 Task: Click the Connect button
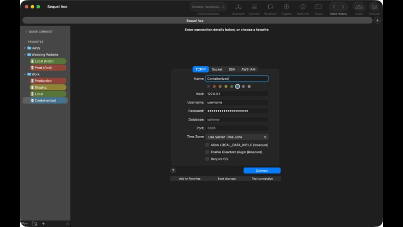click(x=262, y=170)
